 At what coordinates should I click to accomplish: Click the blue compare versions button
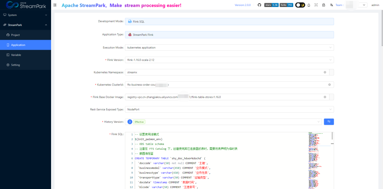click(329, 122)
